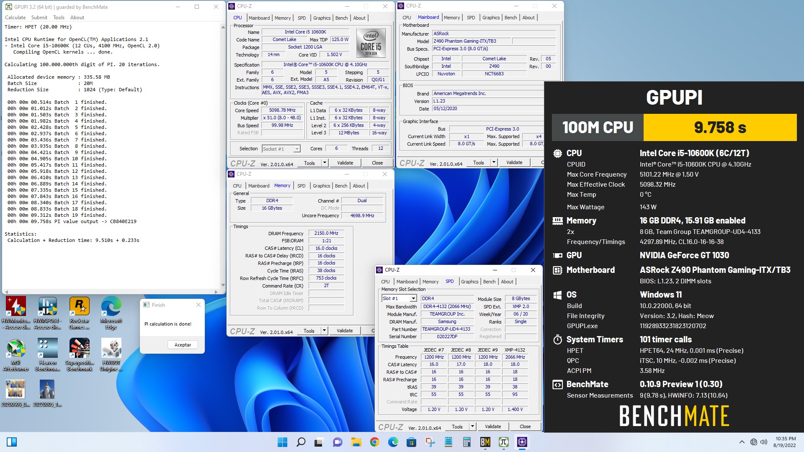This screenshot has width=804, height=452.
Task: Open Heaven Benchmark desktop shortcut
Action: [47, 354]
